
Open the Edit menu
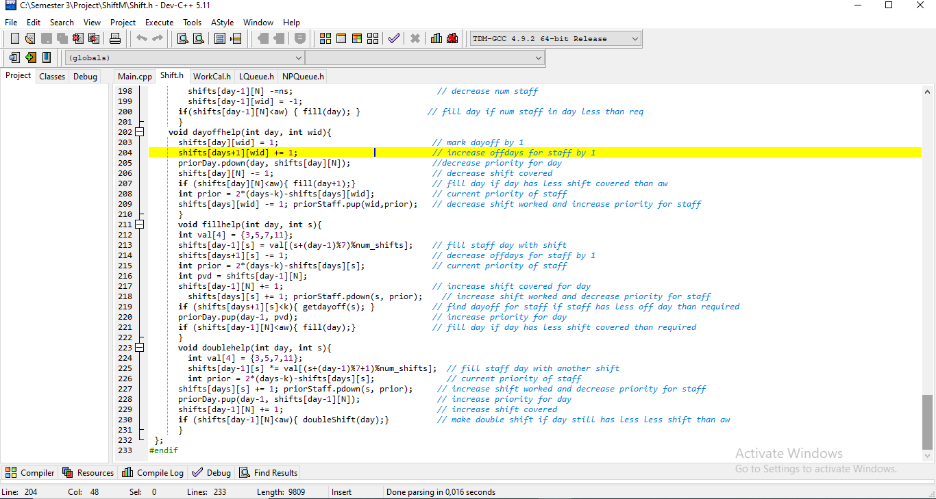(x=34, y=23)
